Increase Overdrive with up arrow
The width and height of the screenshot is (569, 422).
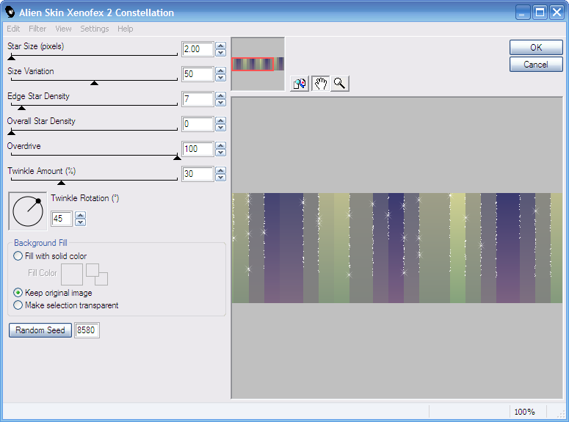(221, 145)
